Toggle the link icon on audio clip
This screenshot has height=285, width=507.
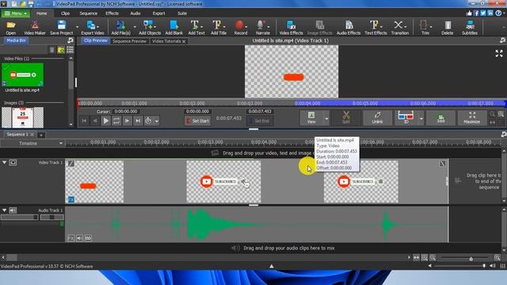tap(88, 238)
